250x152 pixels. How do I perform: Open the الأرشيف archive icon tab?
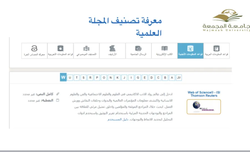coord(112,51)
